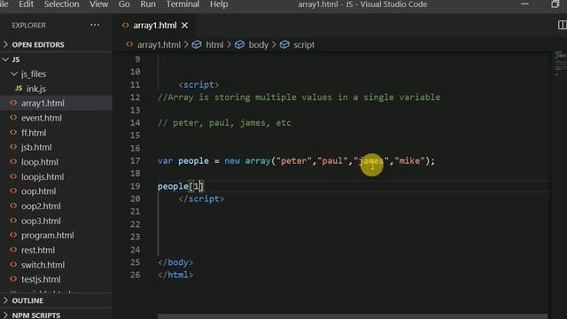The width and height of the screenshot is (567, 319).
Task: Click the editor minimap
Action: point(560,63)
